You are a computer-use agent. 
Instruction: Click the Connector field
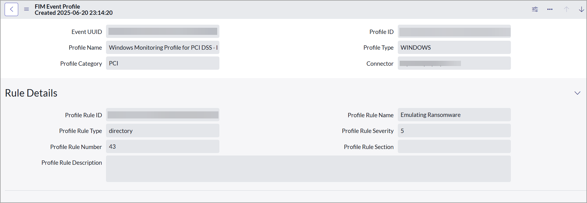[454, 63]
